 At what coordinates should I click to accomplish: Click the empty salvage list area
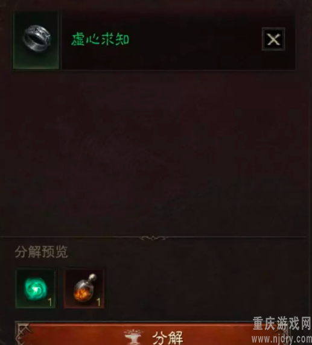pos(154,153)
